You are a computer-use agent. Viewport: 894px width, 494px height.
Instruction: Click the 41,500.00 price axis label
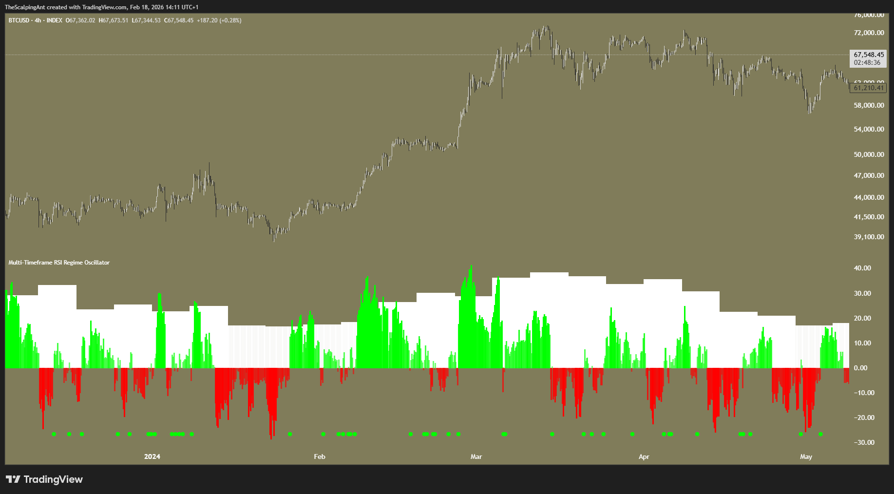pos(869,217)
